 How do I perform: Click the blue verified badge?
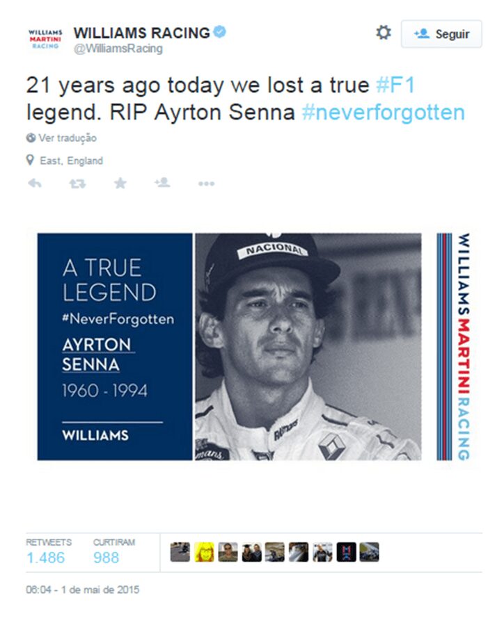pyautogui.click(x=220, y=32)
